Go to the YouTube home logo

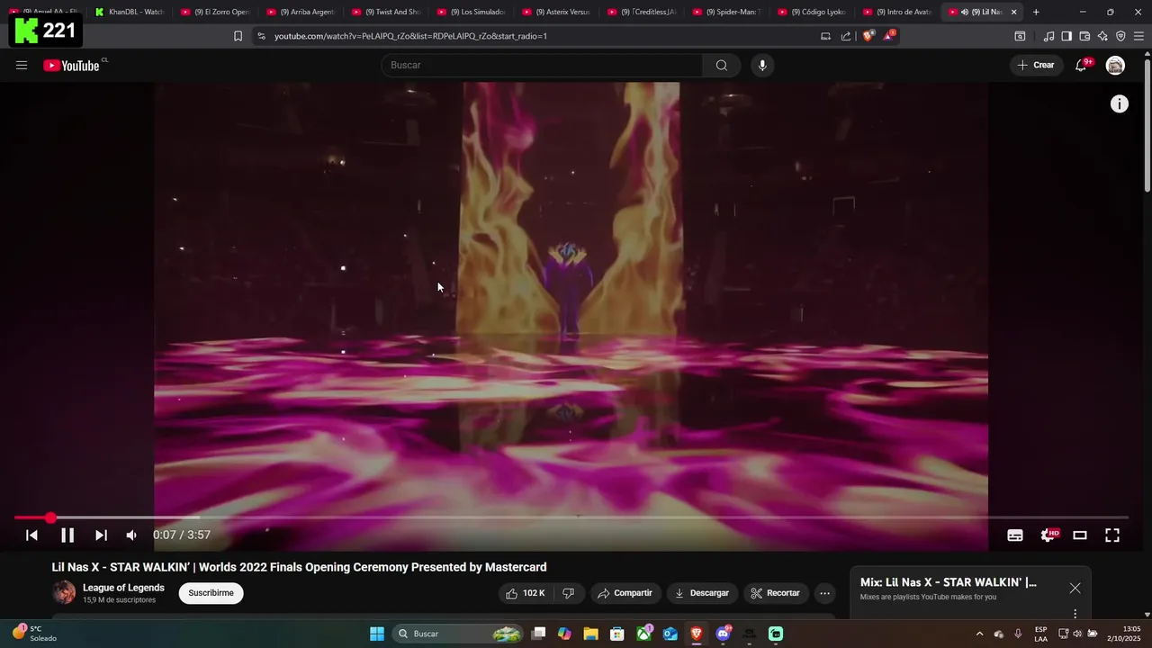click(x=71, y=65)
